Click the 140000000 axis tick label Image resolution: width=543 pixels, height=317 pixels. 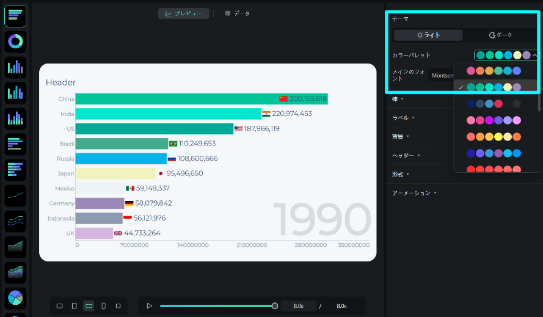pos(193,245)
